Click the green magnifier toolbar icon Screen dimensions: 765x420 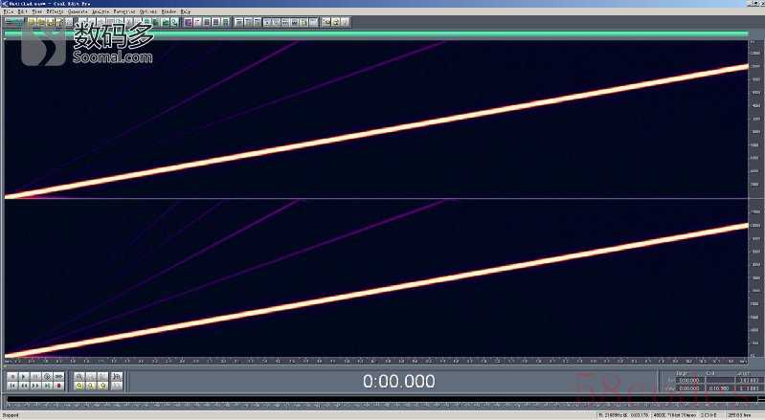point(173,22)
